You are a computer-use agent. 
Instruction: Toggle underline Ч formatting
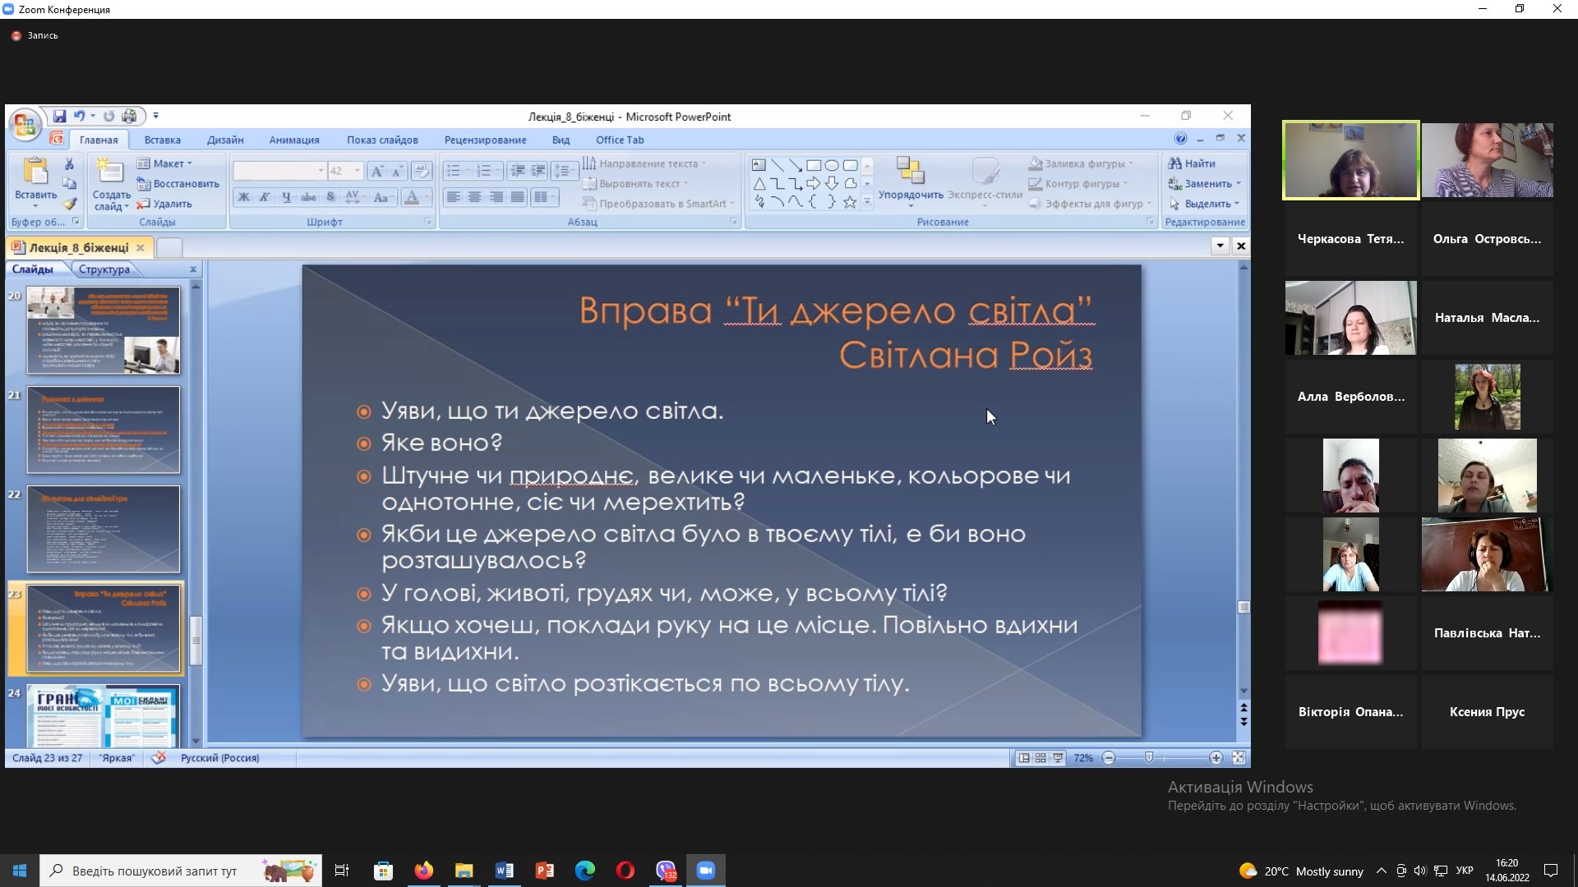point(286,197)
